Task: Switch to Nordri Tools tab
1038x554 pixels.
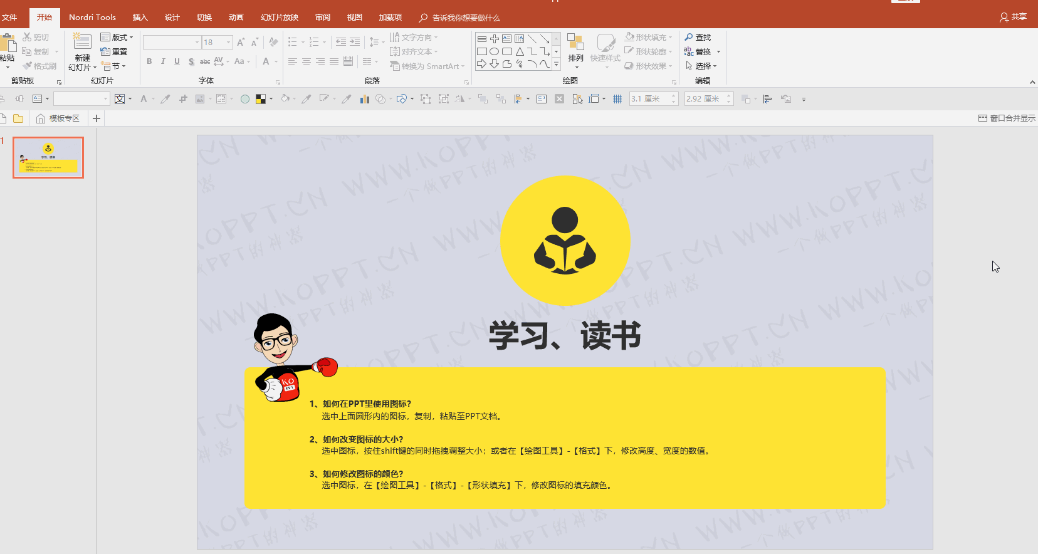Action: pos(92,18)
